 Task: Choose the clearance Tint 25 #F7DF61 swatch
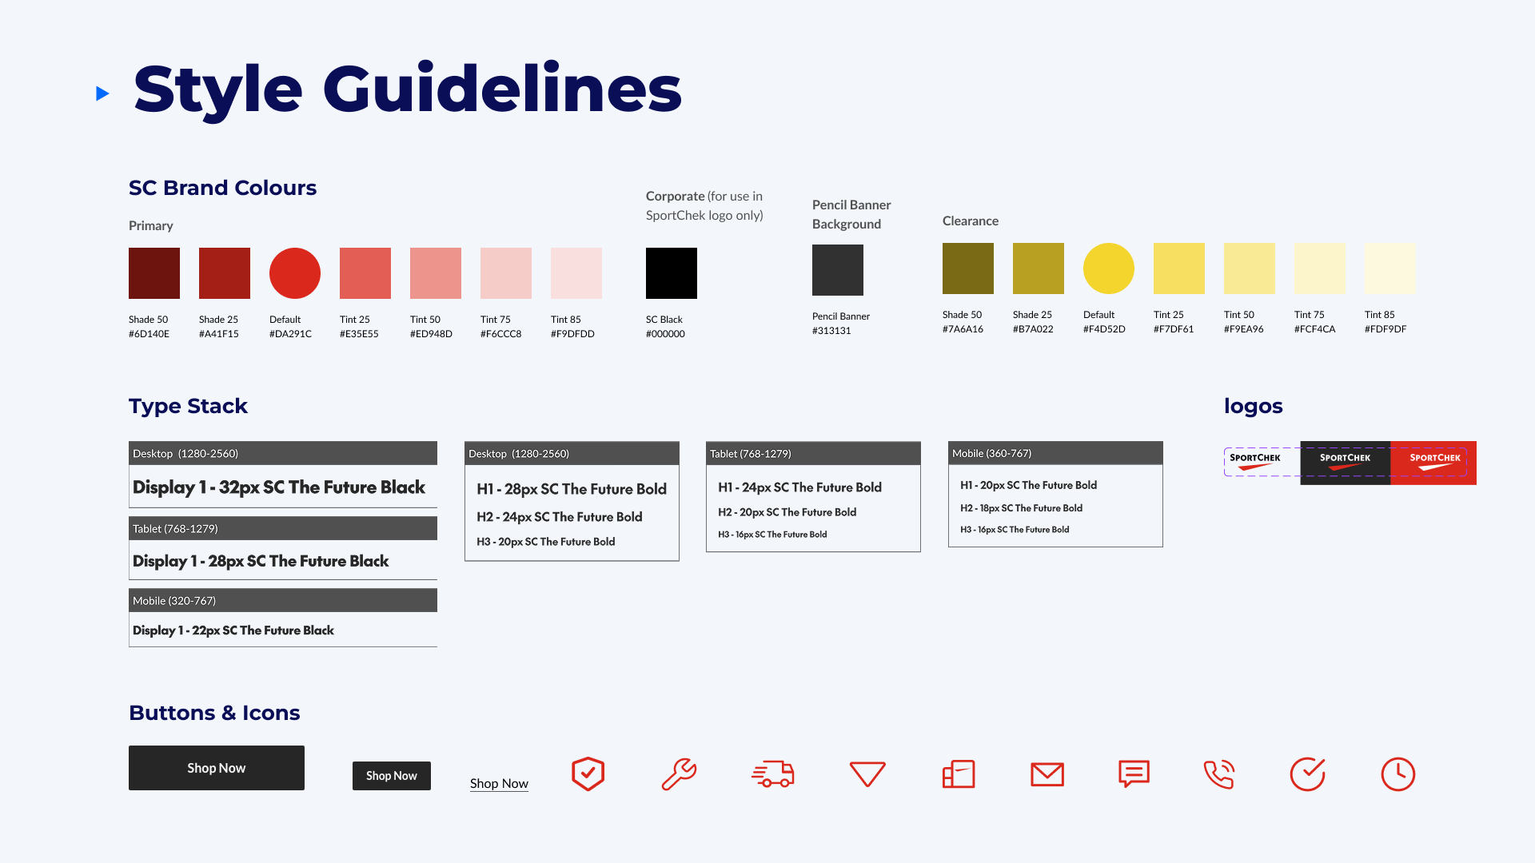(x=1179, y=268)
